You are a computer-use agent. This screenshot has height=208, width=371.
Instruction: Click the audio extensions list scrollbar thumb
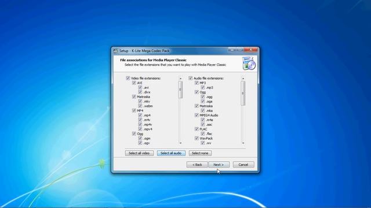click(243, 93)
